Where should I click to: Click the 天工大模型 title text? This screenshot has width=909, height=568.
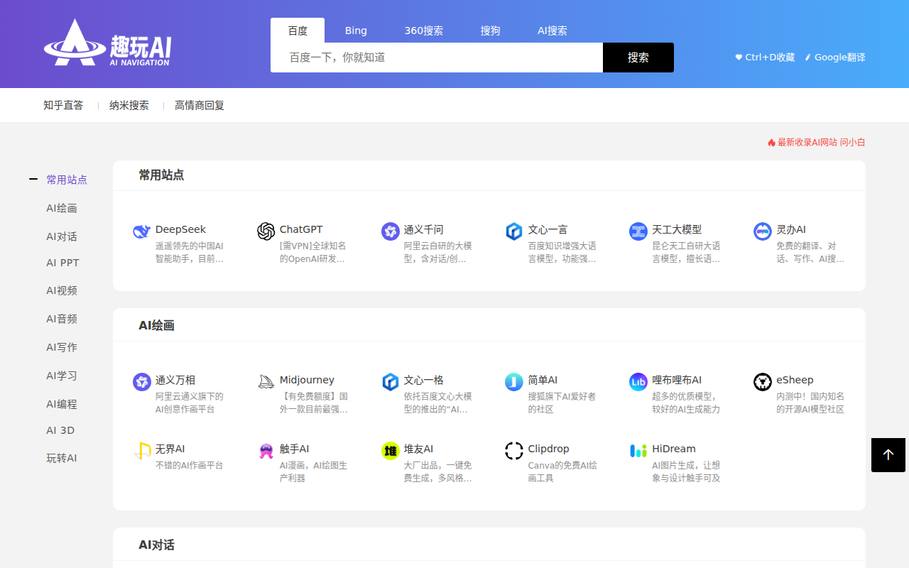click(x=677, y=229)
